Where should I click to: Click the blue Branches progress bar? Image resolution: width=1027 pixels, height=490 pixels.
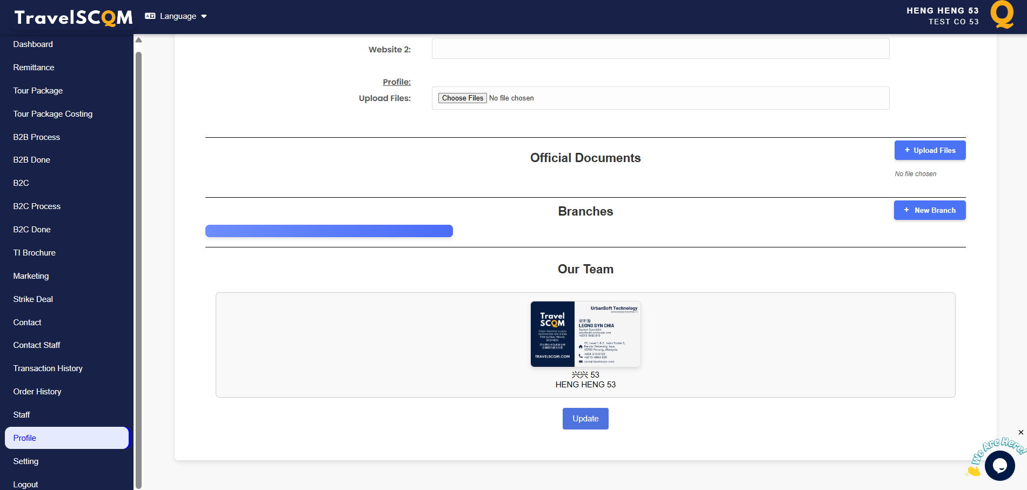tap(329, 231)
